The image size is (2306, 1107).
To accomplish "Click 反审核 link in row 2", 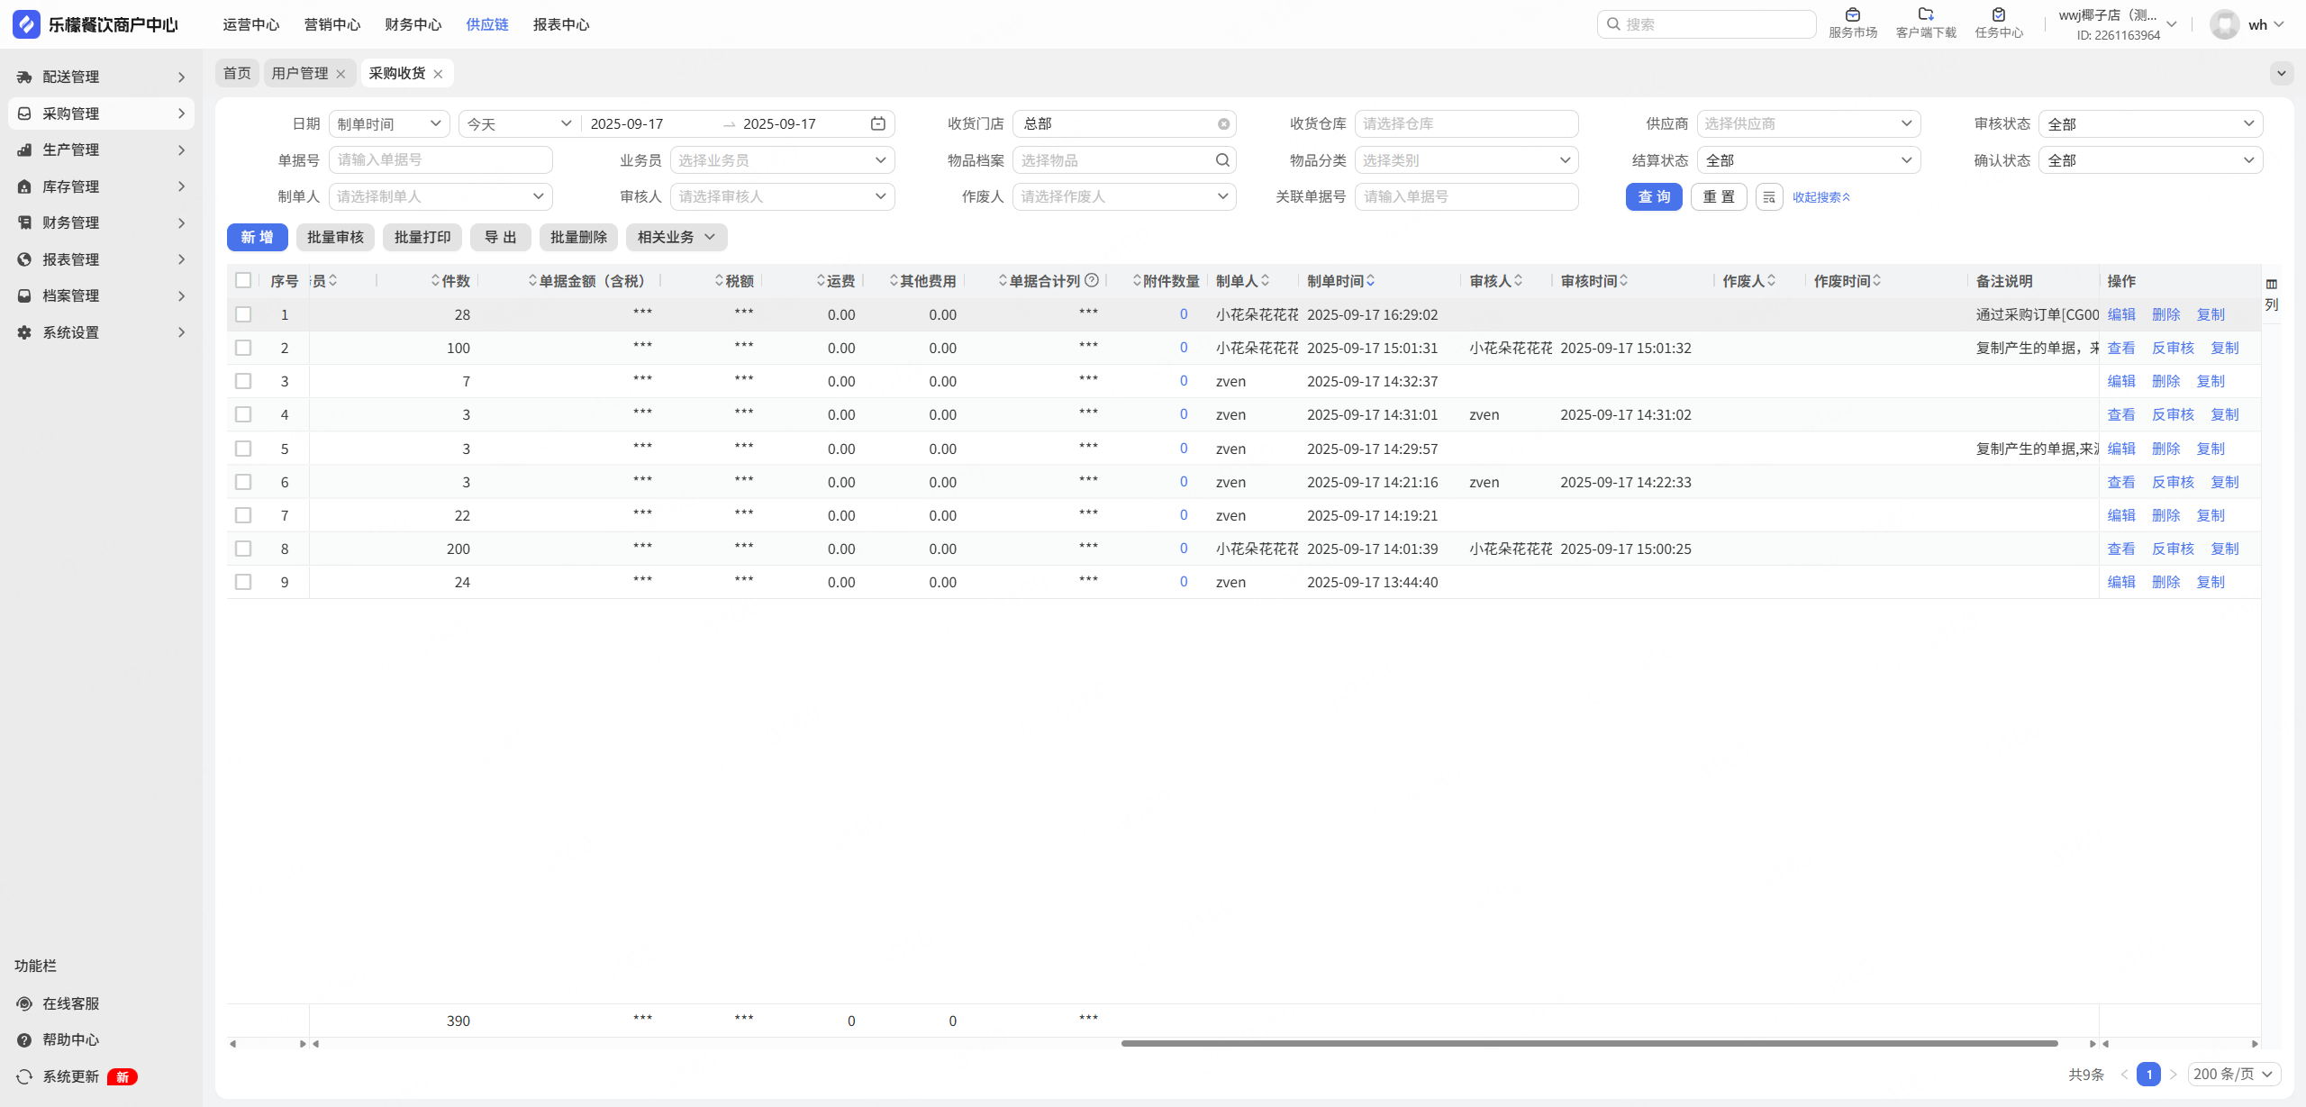I will tap(2173, 348).
